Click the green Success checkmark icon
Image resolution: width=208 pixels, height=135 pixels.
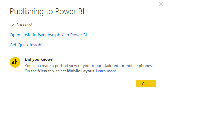point(12,25)
